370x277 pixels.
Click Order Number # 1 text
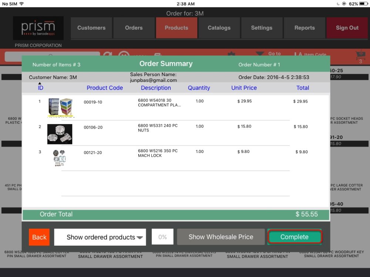click(x=259, y=65)
